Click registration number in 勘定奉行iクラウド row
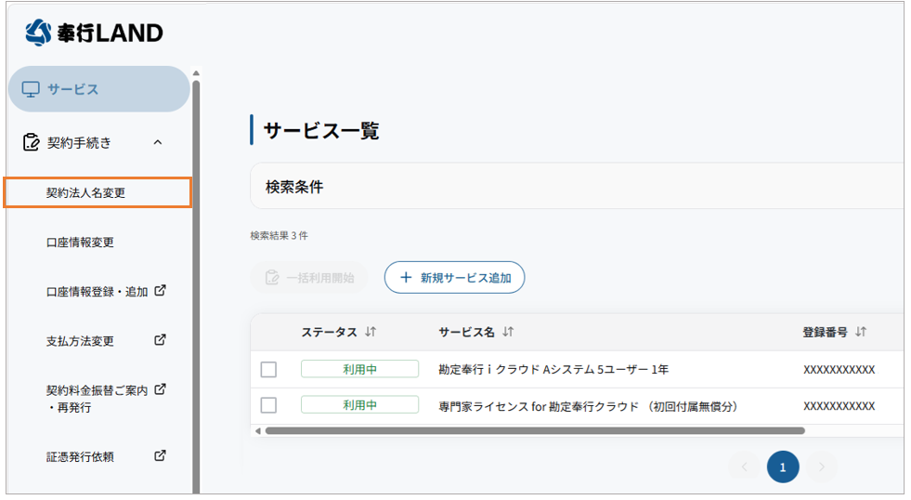This screenshot has height=500, width=911. click(x=839, y=369)
